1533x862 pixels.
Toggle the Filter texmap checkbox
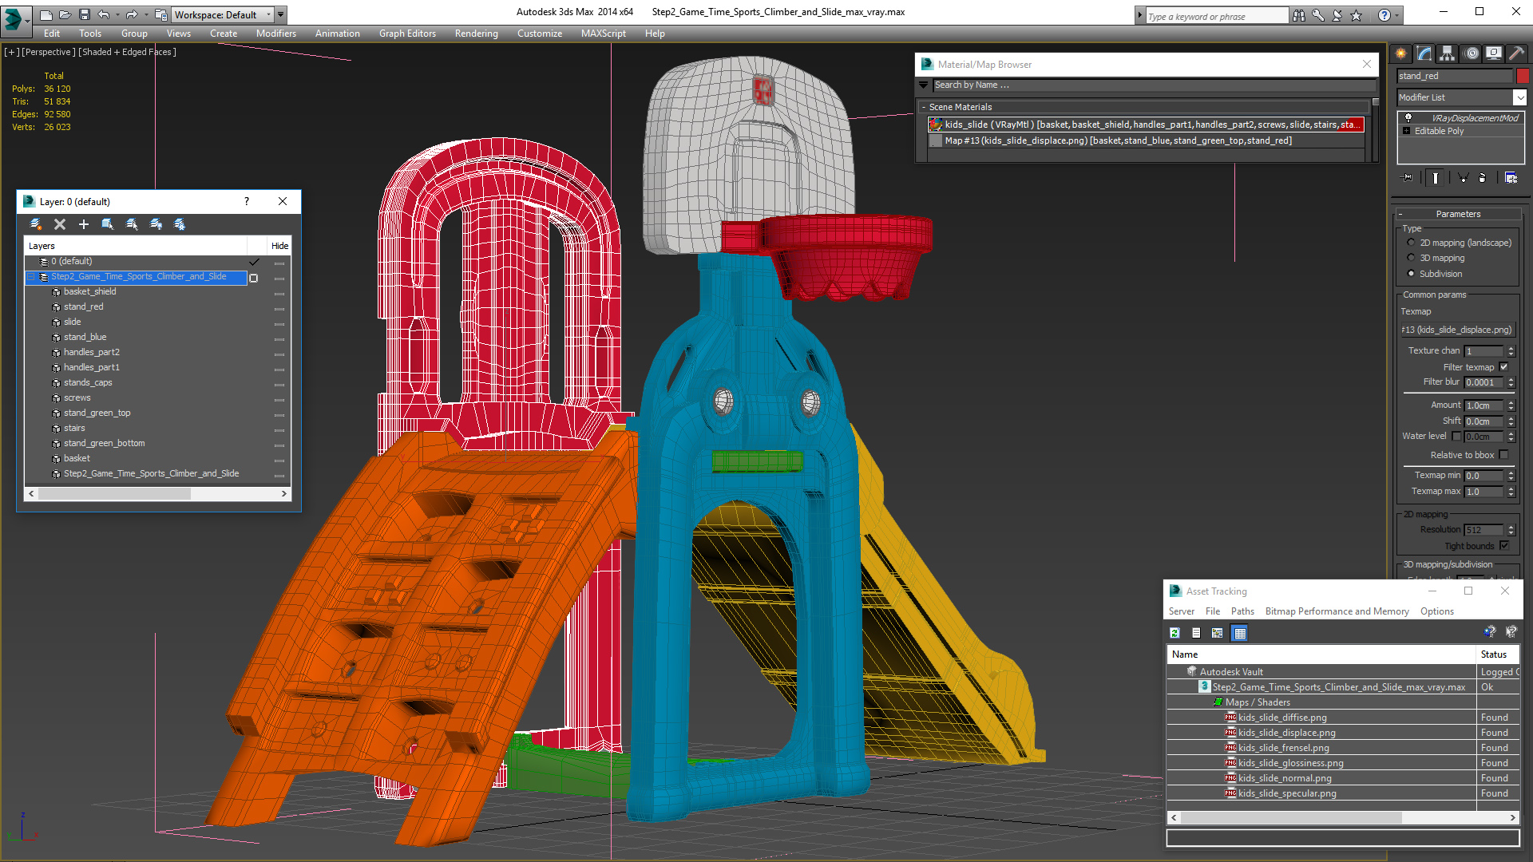pyautogui.click(x=1503, y=367)
